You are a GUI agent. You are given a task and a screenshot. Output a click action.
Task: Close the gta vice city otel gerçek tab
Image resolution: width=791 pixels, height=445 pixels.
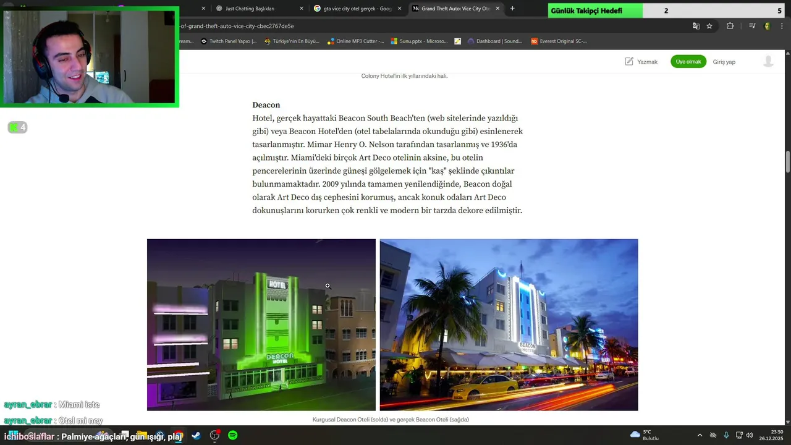tap(399, 9)
